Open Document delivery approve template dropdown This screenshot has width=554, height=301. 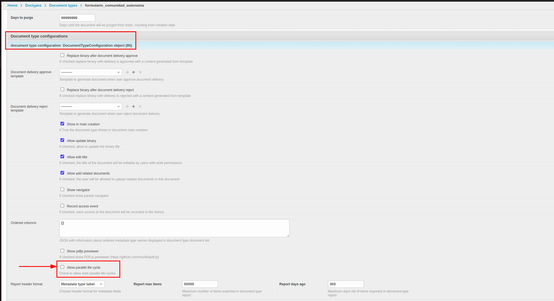tap(91, 72)
